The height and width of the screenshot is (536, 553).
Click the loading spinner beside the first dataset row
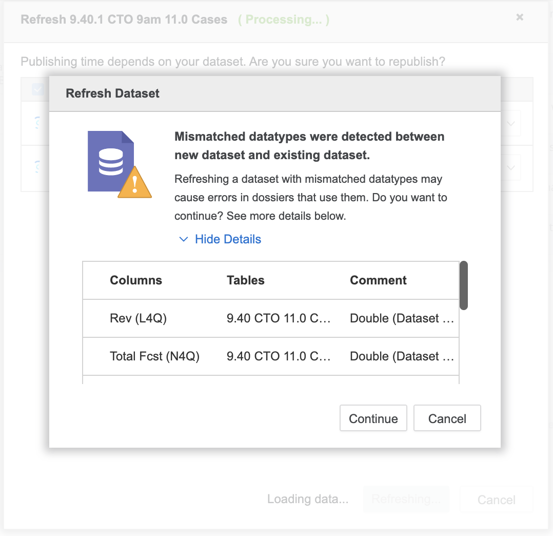[37, 123]
